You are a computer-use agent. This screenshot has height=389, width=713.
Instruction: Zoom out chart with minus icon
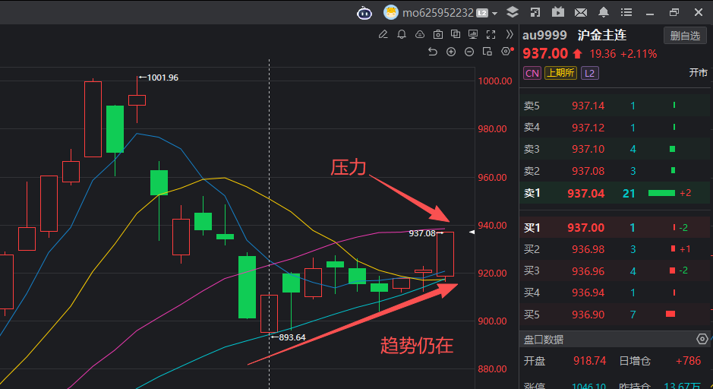(469, 52)
